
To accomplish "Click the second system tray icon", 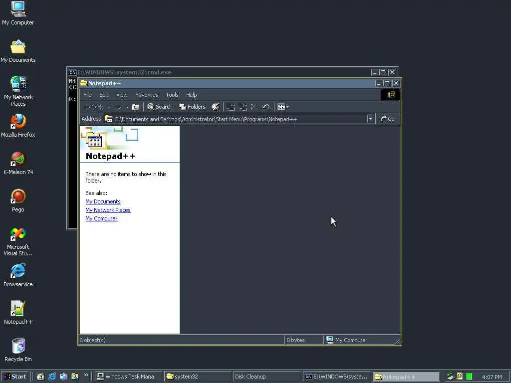I will 460,377.
